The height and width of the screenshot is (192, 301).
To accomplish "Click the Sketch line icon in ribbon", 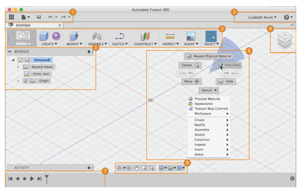I will pyautogui.click(x=120, y=36).
